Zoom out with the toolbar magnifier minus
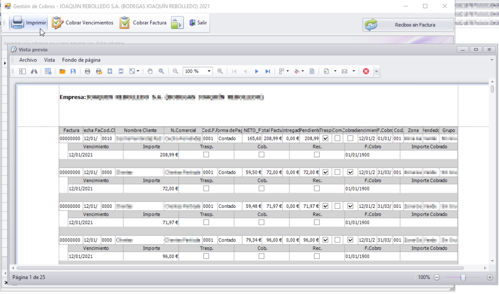The width and height of the screenshot is (499, 294). click(175, 72)
